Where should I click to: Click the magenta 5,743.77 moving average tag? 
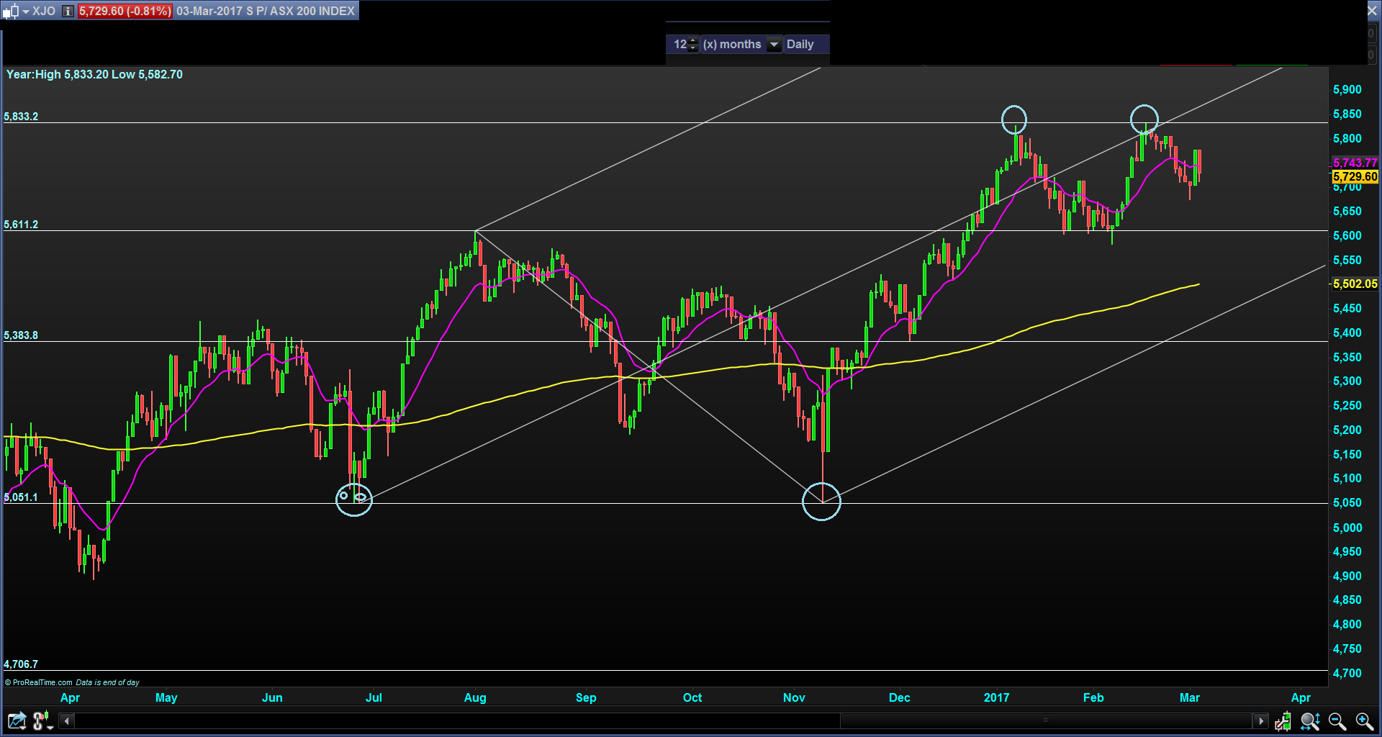pos(1355,163)
